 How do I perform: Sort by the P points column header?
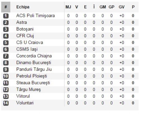tap(133, 7)
